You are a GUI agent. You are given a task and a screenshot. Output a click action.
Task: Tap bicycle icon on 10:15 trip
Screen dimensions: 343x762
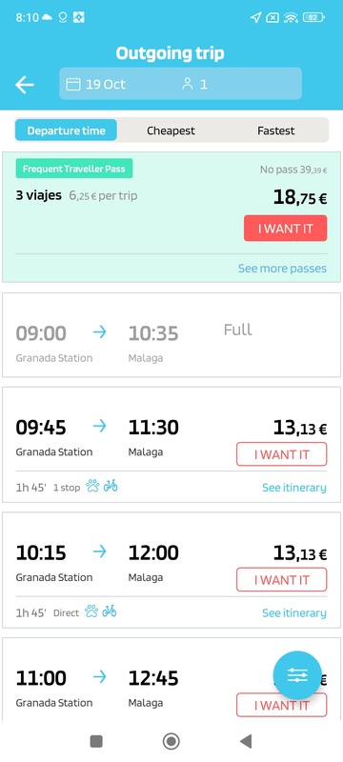[x=110, y=612]
